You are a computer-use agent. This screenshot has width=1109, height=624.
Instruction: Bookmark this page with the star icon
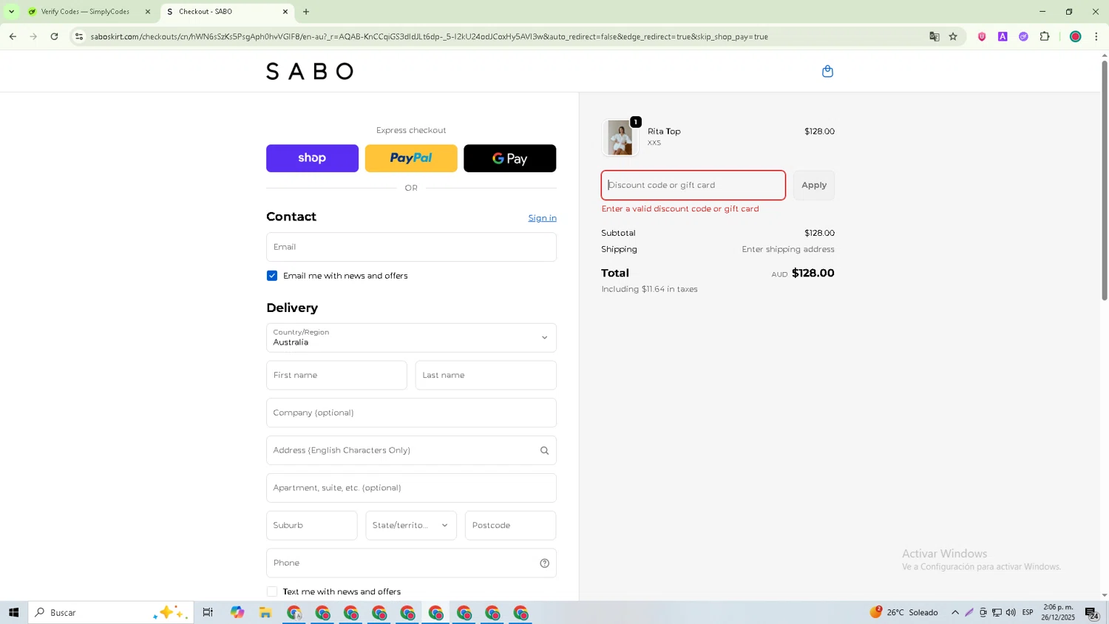(953, 36)
